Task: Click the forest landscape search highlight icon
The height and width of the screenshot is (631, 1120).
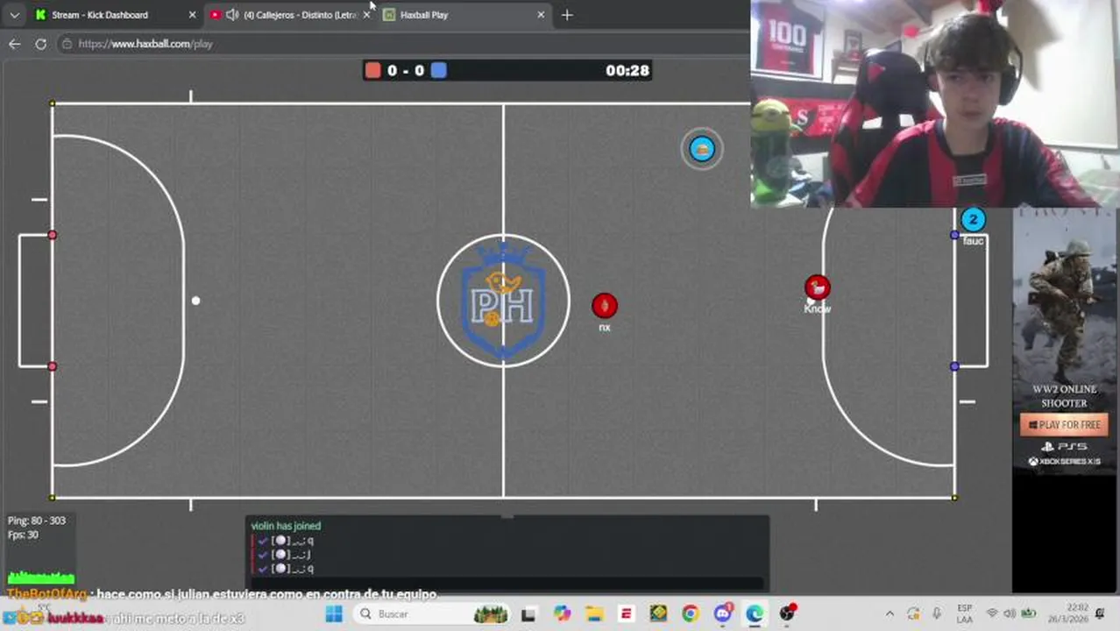Action: pyautogui.click(x=491, y=614)
